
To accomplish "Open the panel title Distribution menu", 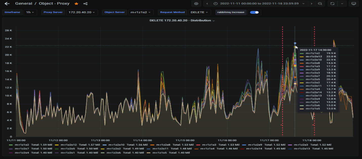I will coord(182,20).
